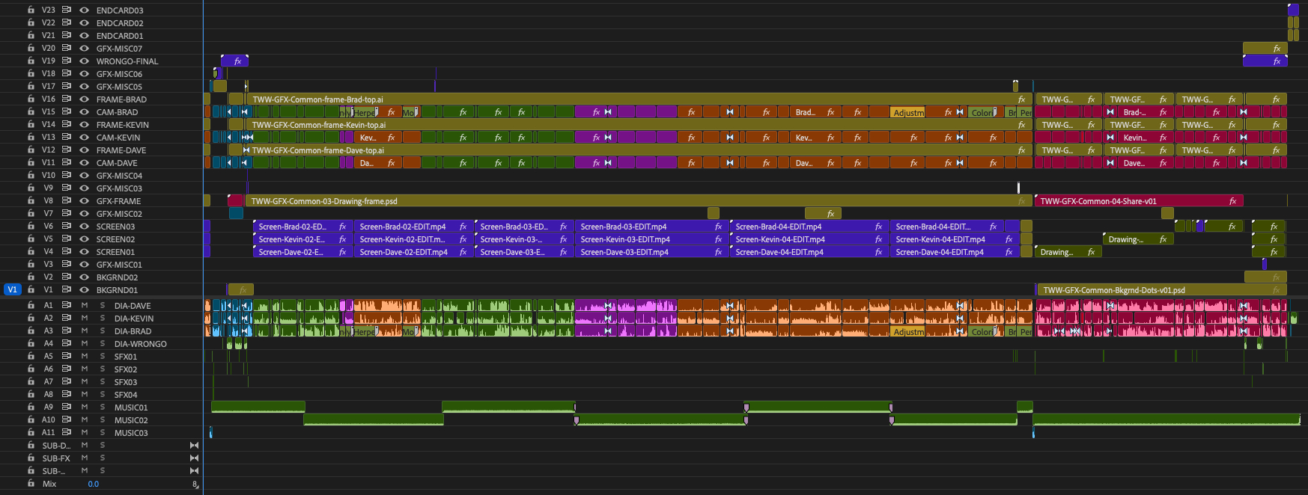Toggle sync lock on A9 MUSIC01 track

pyautogui.click(x=67, y=408)
